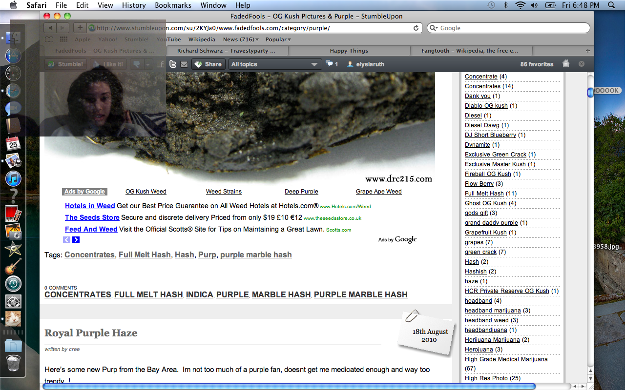The width and height of the screenshot is (625, 390).
Task: Launch GarageBand from the Dock
Action: click(x=13, y=266)
